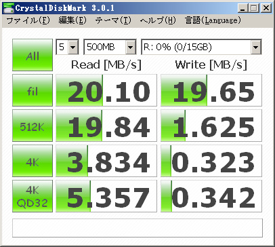275x247 pixels.
Task: Start the sequential fil test button
Action: (x=33, y=90)
